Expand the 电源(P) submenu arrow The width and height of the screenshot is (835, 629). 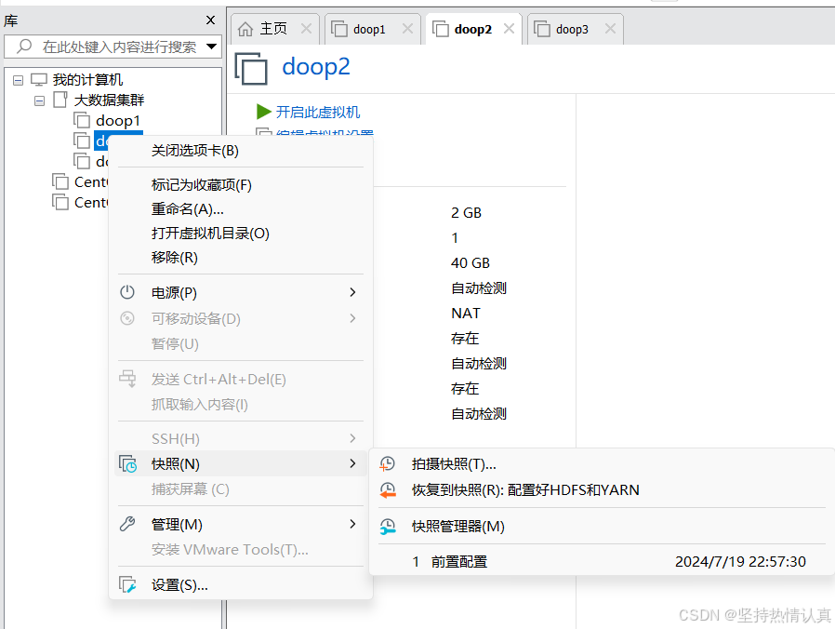[x=352, y=292]
